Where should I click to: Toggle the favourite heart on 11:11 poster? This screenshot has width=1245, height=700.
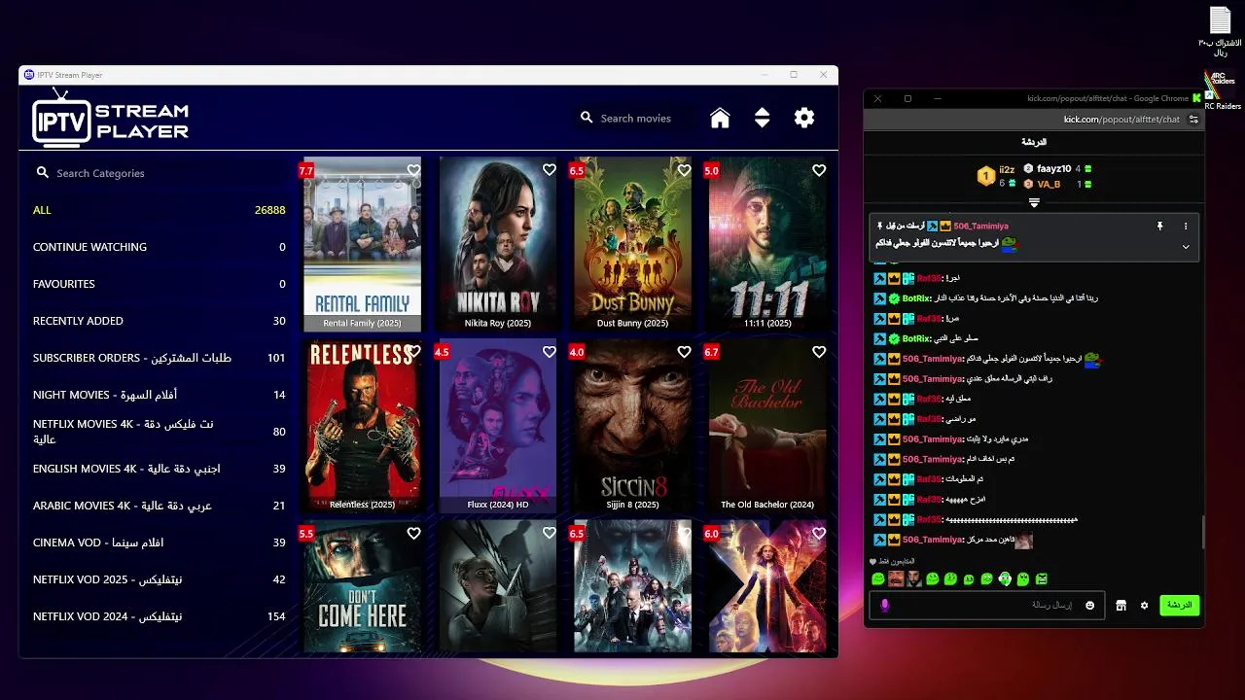coord(819,170)
